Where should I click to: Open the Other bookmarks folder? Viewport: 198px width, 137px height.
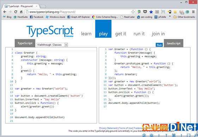point(184,17)
